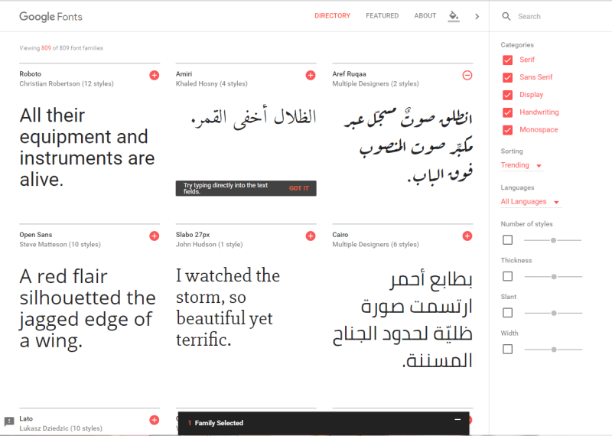
Task: Go to the Google Fonts logo home
Action: click(50, 16)
